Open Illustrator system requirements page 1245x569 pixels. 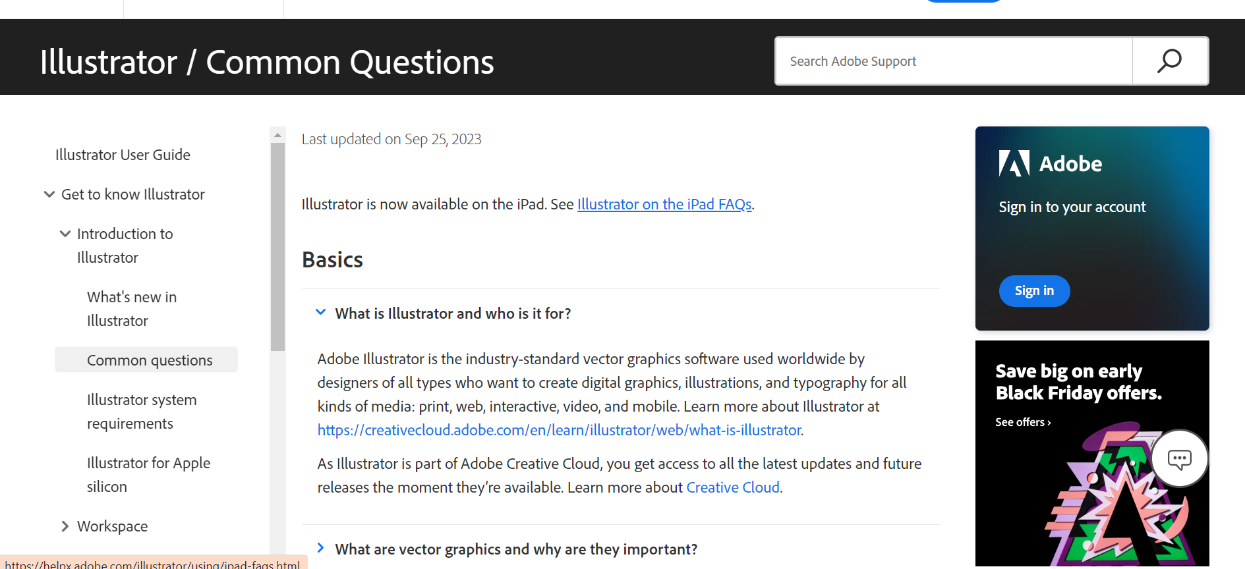(142, 412)
